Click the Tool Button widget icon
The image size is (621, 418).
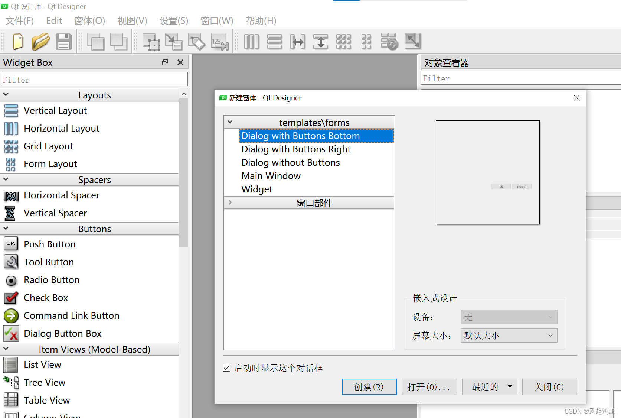click(11, 262)
